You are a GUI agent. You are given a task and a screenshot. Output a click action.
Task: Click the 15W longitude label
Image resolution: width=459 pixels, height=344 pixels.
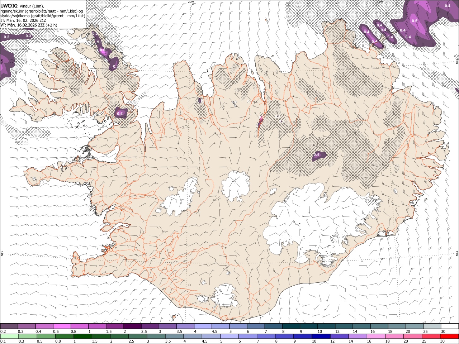tap(380, 2)
